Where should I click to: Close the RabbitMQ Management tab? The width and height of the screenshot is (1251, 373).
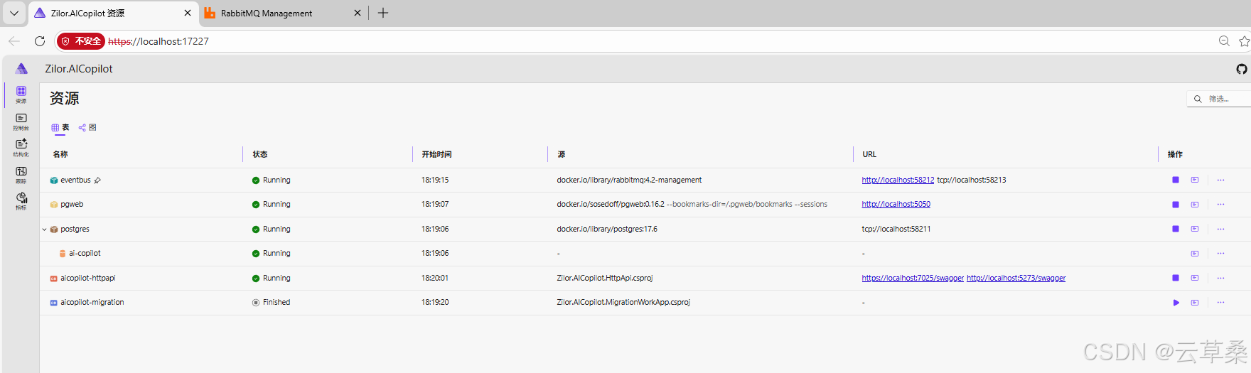pyautogui.click(x=358, y=13)
